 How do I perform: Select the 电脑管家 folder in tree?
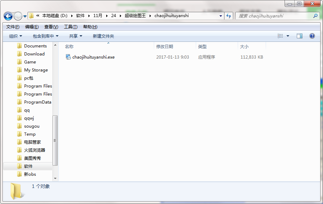click(32, 142)
